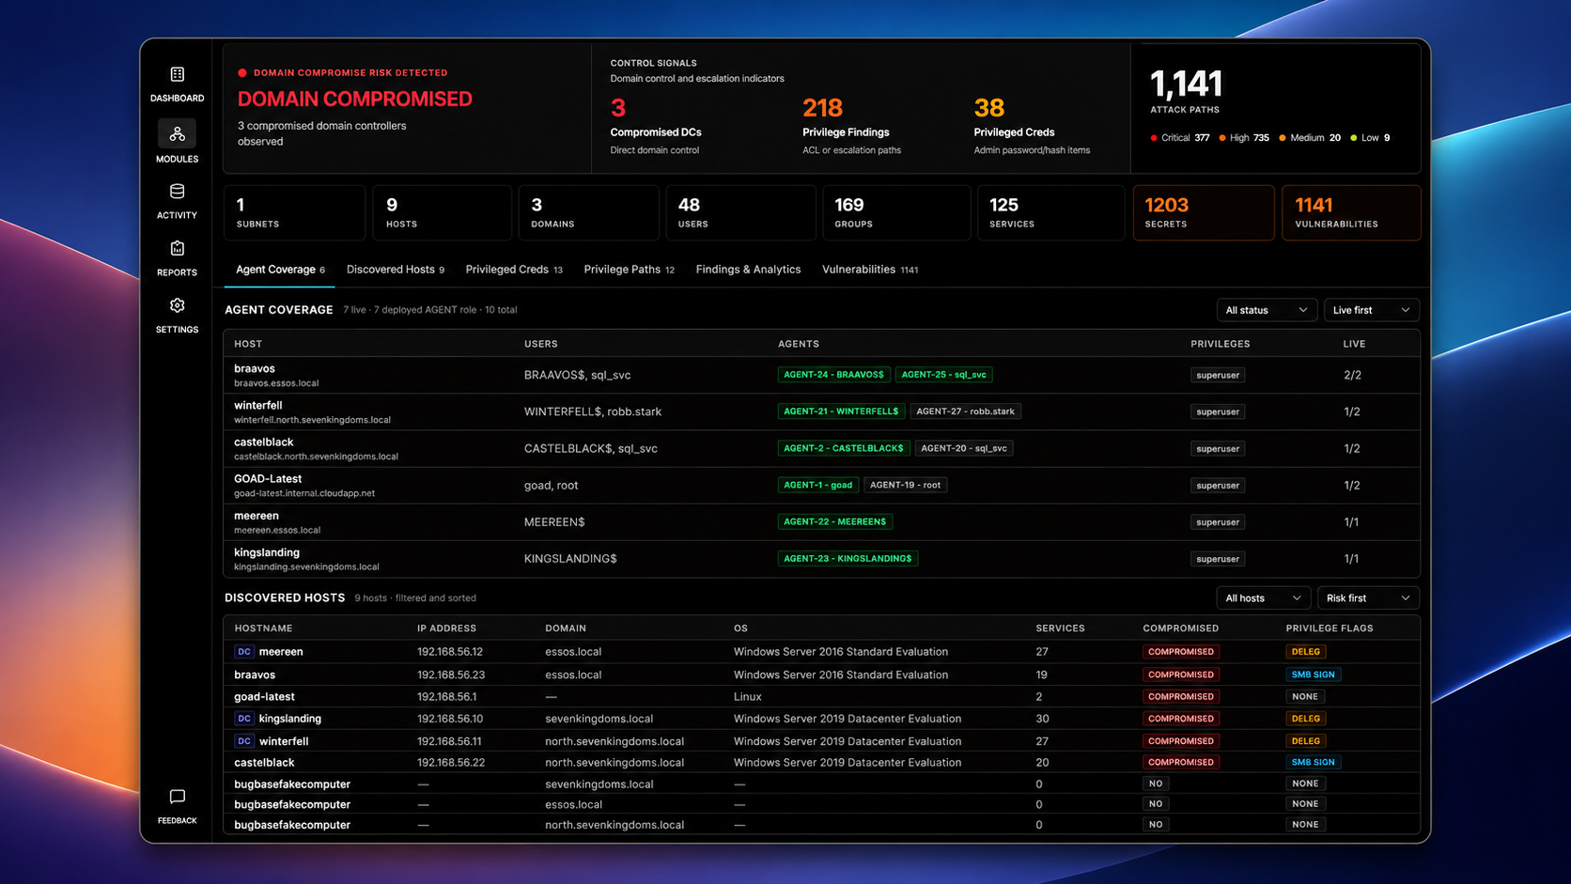1571x884 pixels.
Task: Expand the All status dropdown
Action: [x=1266, y=310]
